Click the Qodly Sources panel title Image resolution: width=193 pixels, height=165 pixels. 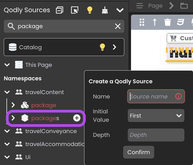pyautogui.click(x=27, y=10)
